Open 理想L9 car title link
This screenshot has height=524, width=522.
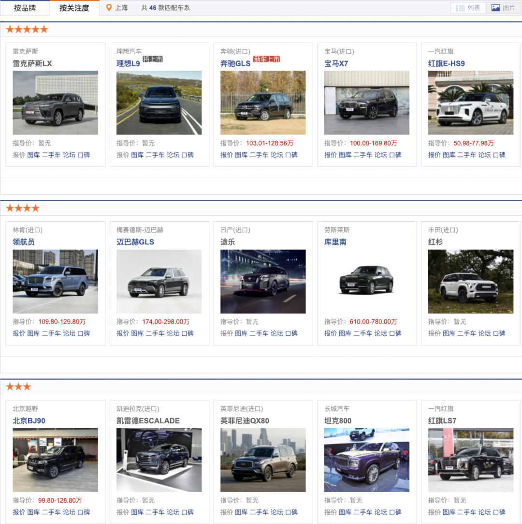pyautogui.click(x=128, y=63)
